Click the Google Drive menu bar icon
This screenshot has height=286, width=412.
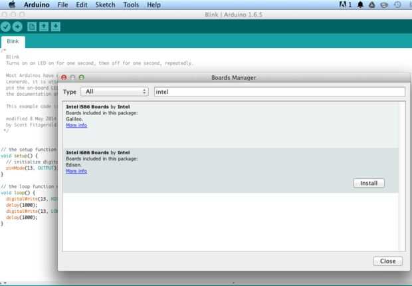tap(372, 5)
